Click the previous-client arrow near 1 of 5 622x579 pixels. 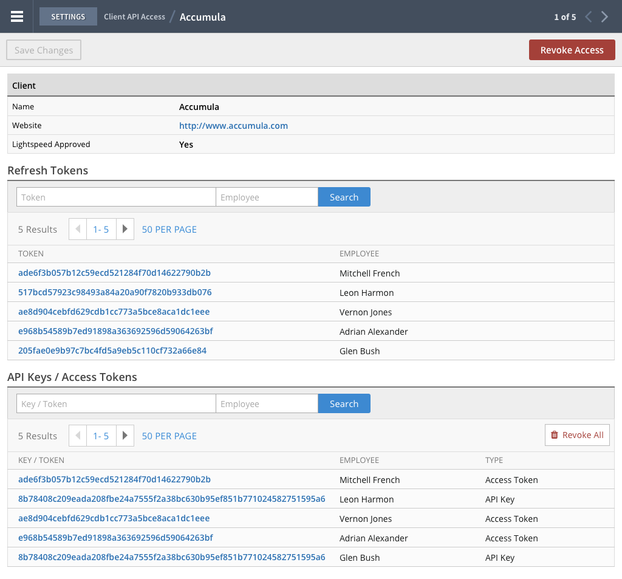pos(587,16)
